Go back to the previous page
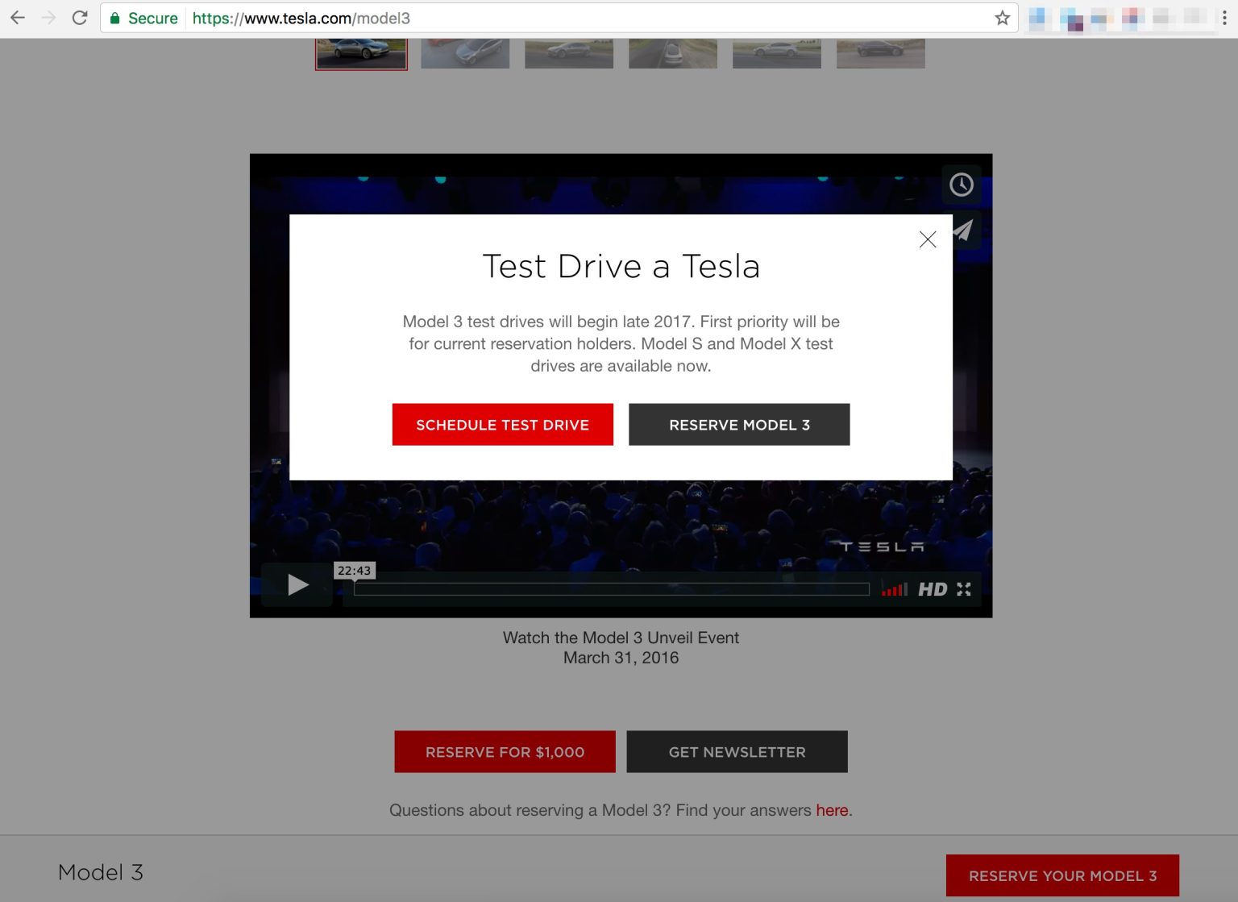The width and height of the screenshot is (1238, 902). coord(18,18)
